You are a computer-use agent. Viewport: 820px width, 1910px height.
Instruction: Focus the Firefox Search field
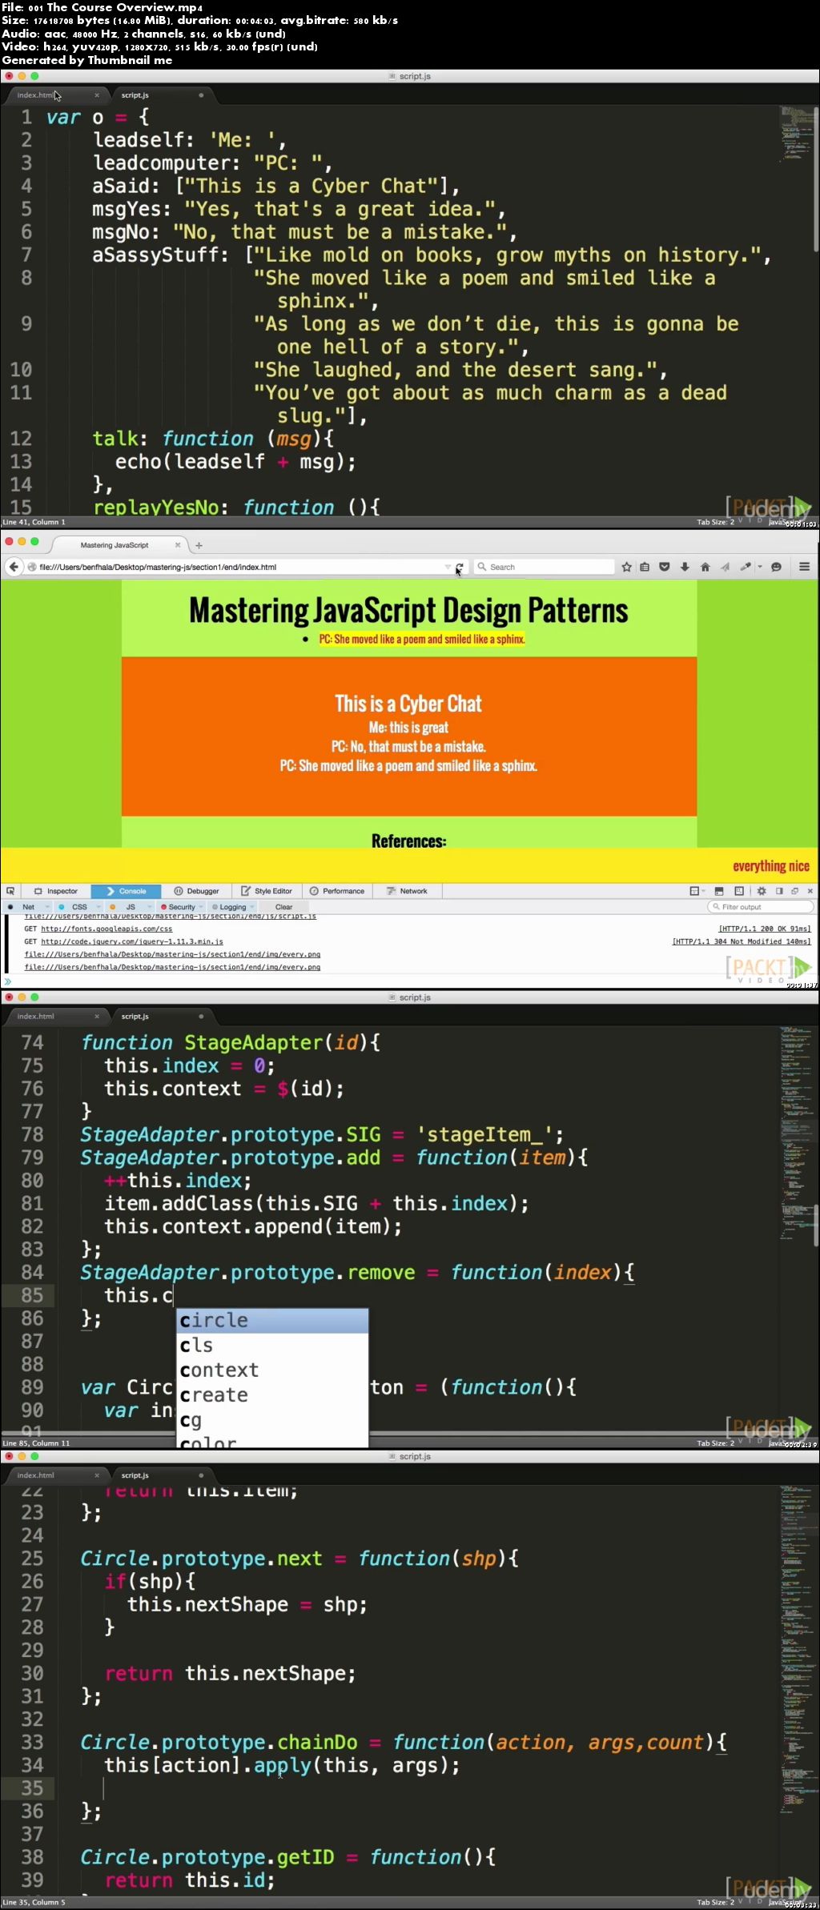click(x=544, y=567)
